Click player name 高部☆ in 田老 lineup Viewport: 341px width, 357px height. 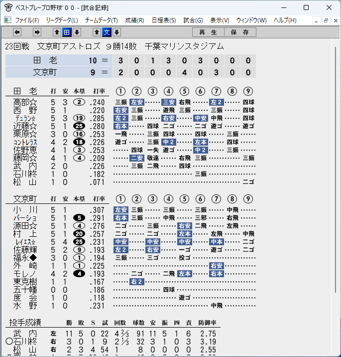click(25, 102)
